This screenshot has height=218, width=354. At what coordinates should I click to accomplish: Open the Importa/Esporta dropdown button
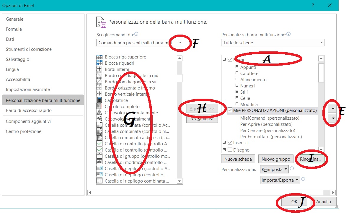(280, 180)
